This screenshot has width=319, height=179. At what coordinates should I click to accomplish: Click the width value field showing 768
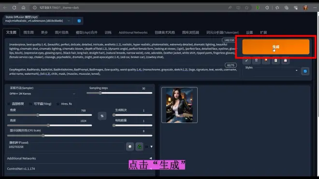tap(84, 110)
